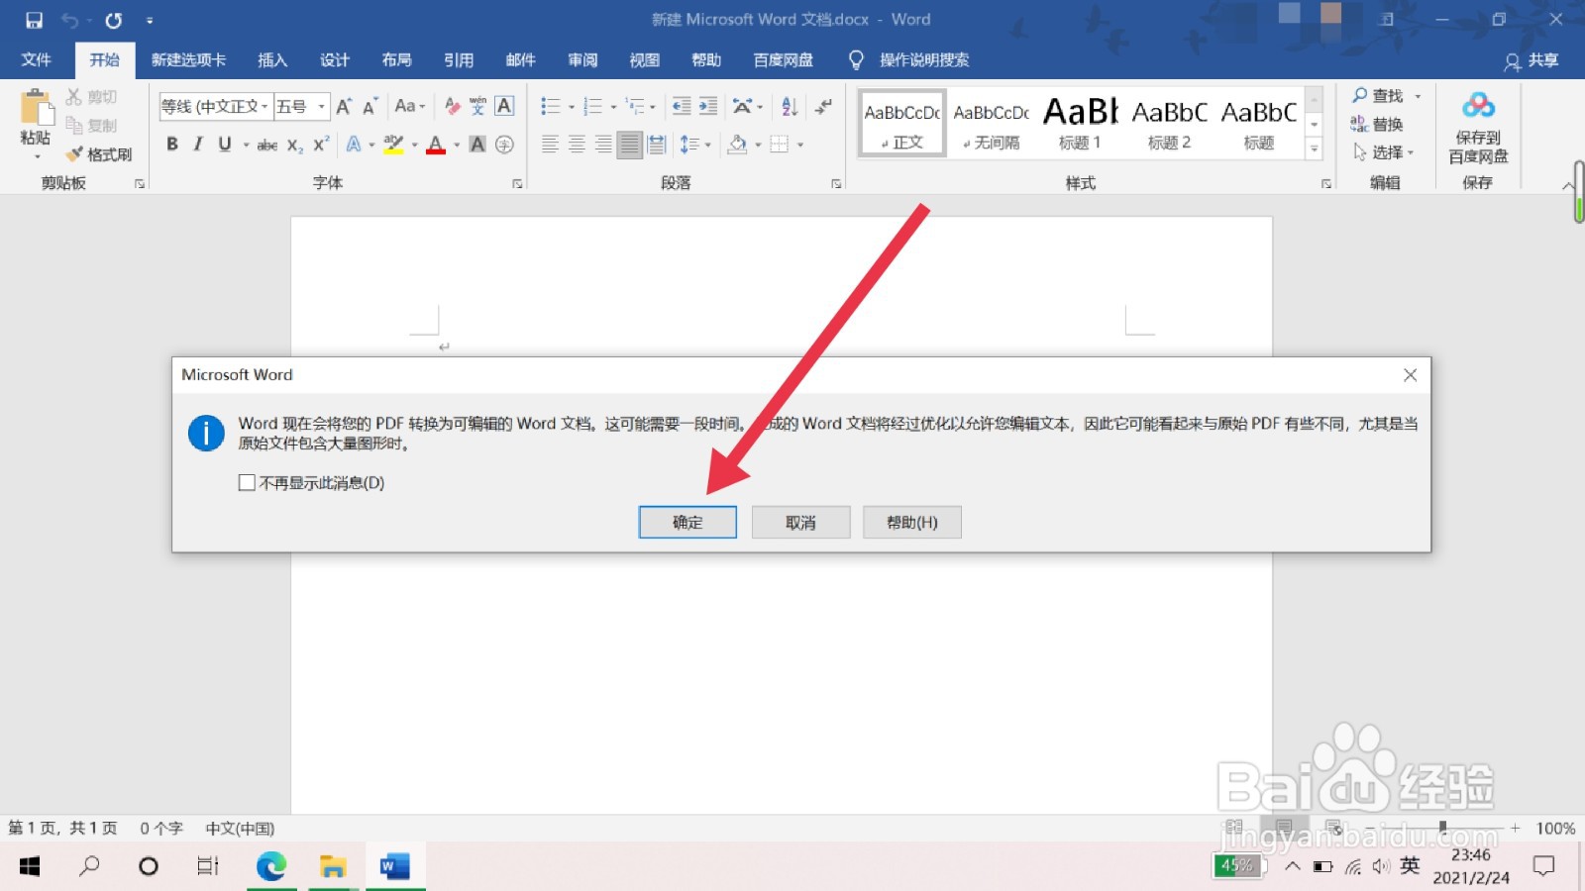Switch to the Design tab

coord(335,60)
